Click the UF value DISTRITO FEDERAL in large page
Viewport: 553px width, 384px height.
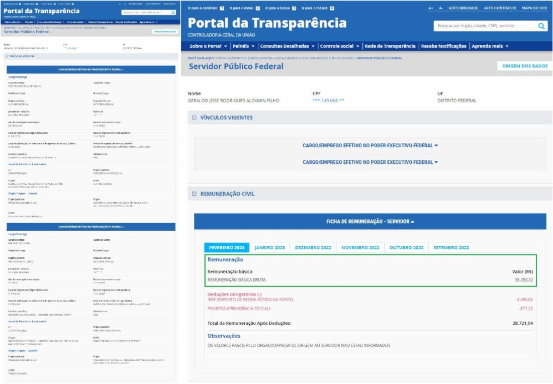click(456, 101)
